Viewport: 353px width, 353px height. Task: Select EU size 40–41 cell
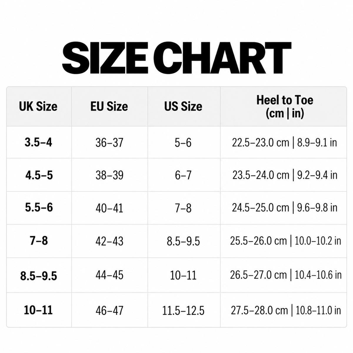[109, 208]
